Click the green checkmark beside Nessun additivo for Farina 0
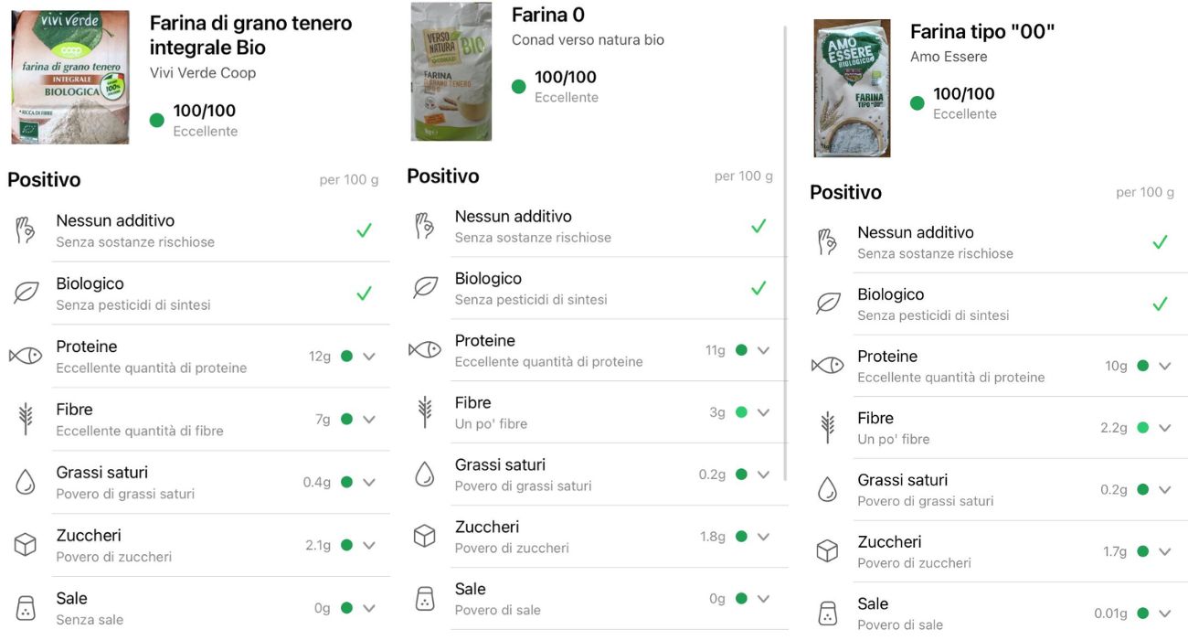The image size is (1188, 640). [758, 225]
